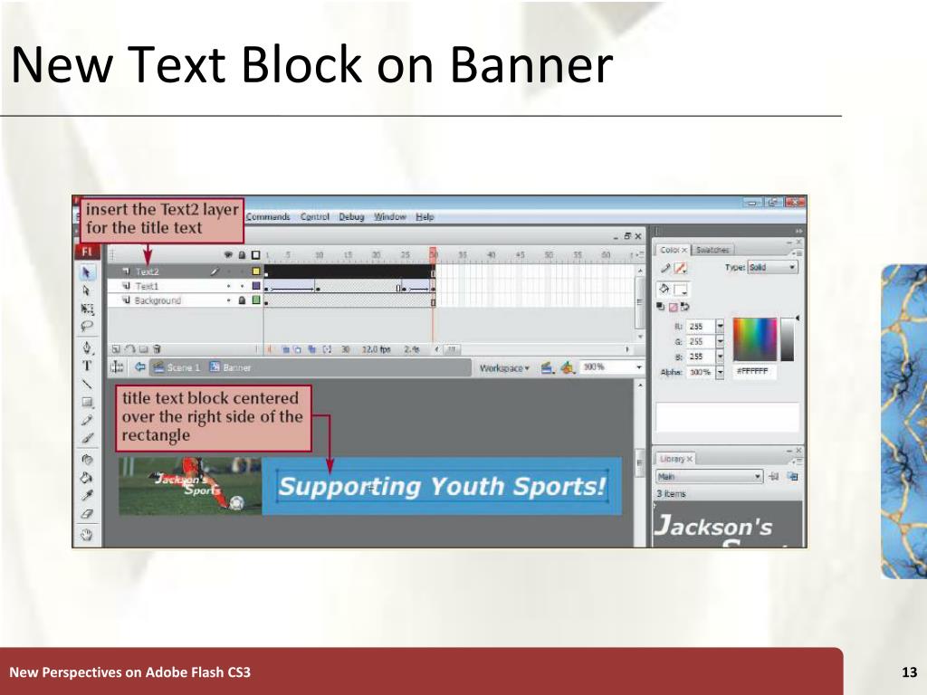Image resolution: width=927 pixels, height=695 pixels.
Task: Select the Eyedropper tool
Action: (87, 496)
